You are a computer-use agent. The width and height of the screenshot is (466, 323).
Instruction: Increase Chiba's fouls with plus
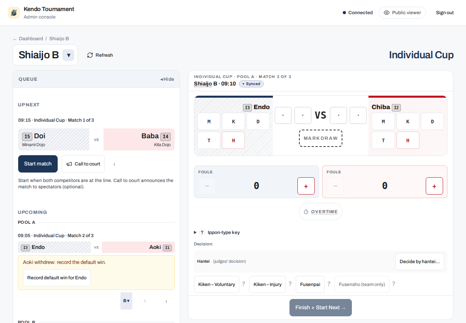(x=434, y=186)
